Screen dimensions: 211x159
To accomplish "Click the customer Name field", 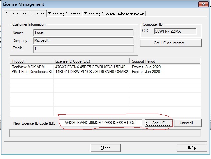I will tap(84, 33).
